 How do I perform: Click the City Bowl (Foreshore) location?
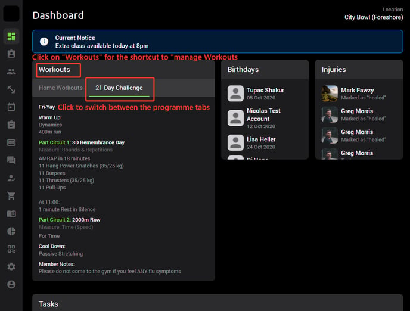coord(374,17)
